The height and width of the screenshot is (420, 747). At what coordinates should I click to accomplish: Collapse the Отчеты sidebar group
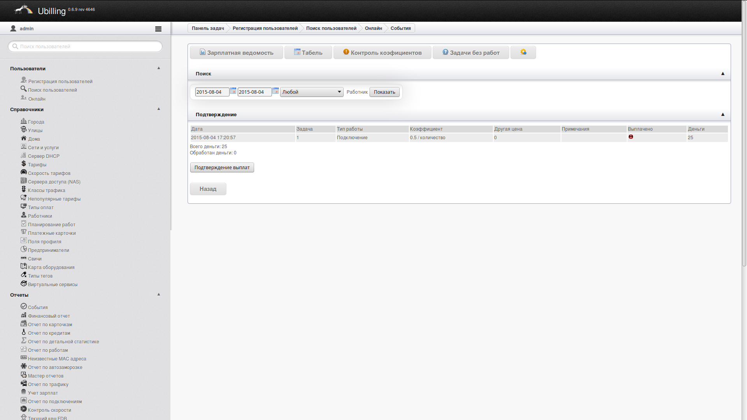pos(159,294)
